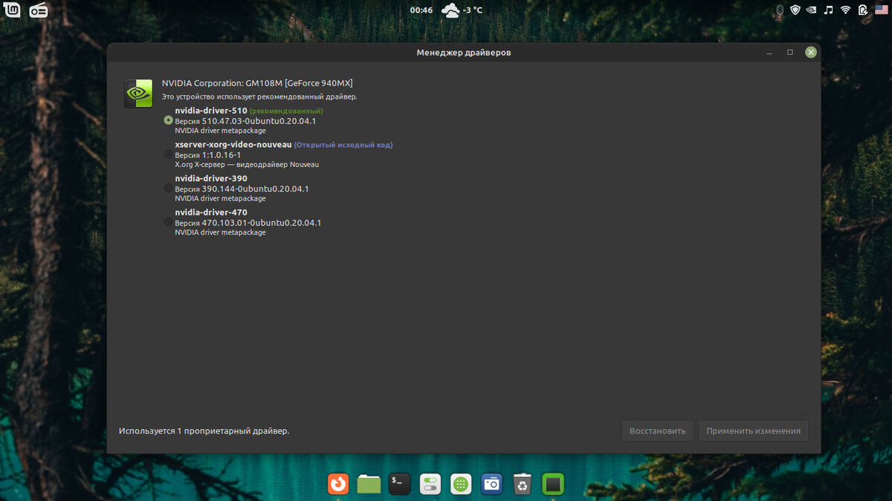The image size is (892, 501).
Task: Click the Driver Manager chip icon in the dock
Action: pos(553,484)
